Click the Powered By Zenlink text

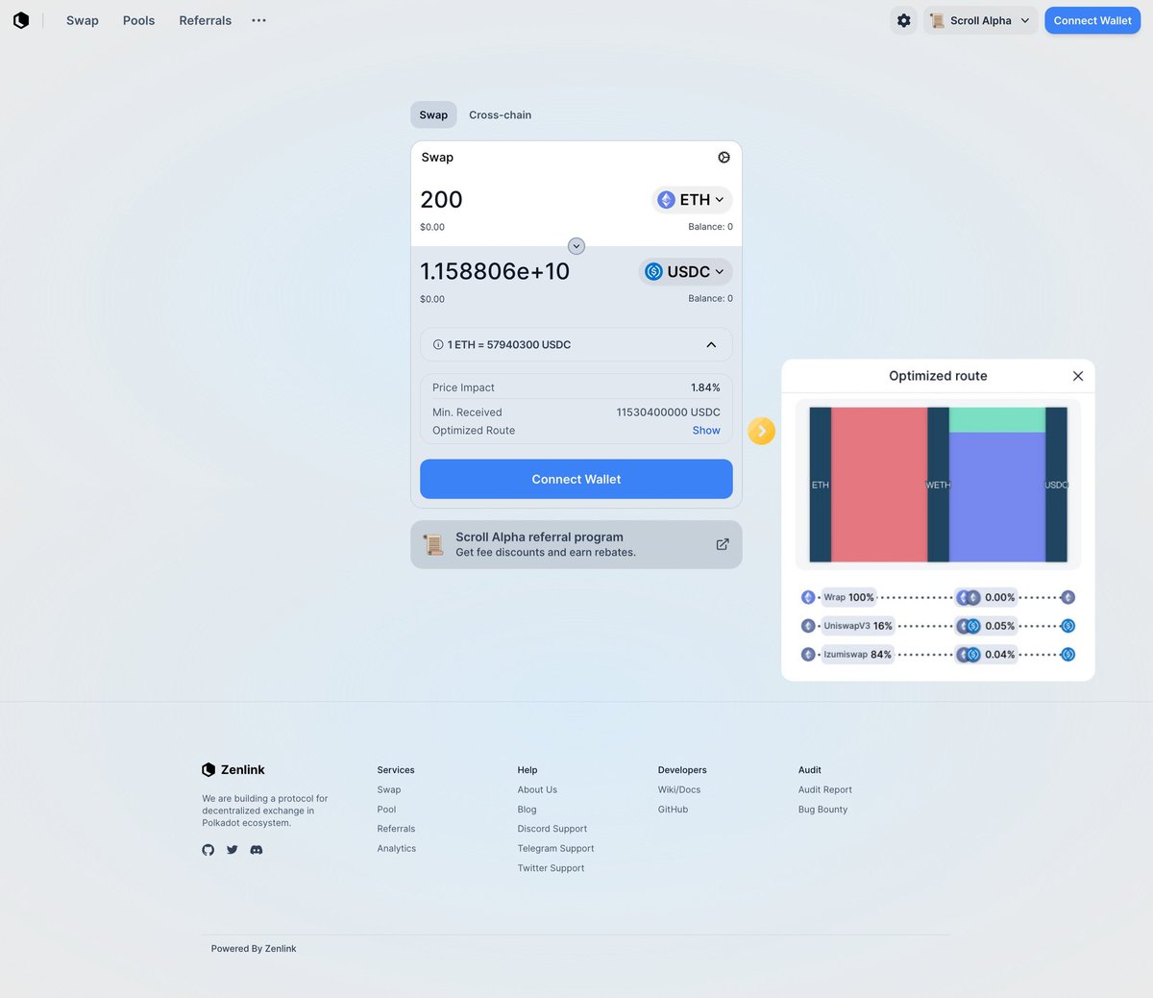tap(254, 949)
